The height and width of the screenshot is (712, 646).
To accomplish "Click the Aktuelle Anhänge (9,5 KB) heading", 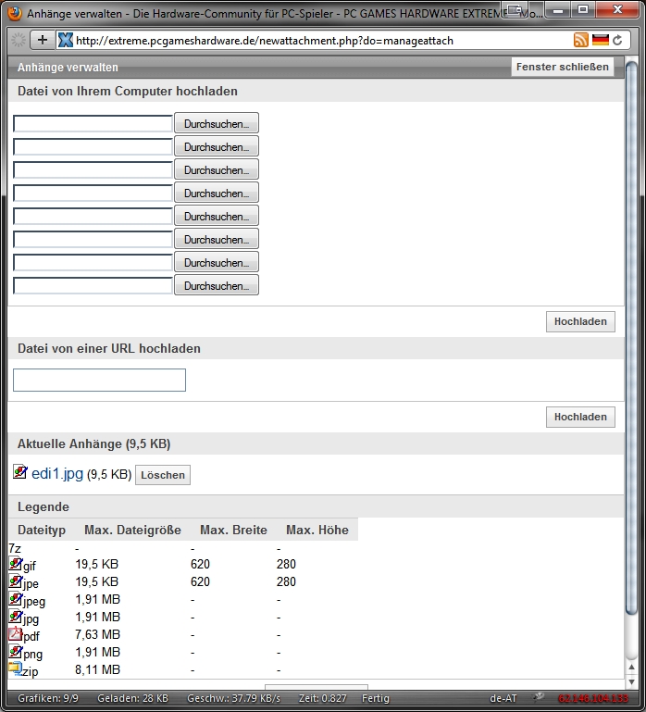I will (x=94, y=443).
